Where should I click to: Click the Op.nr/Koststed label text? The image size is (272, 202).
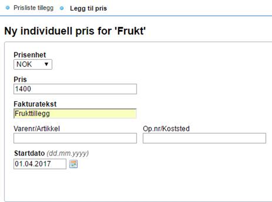[166, 129]
